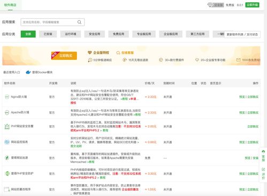Open the floating 评价 feedback widget
This screenshot has height=196, width=267.
(x=263, y=173)
